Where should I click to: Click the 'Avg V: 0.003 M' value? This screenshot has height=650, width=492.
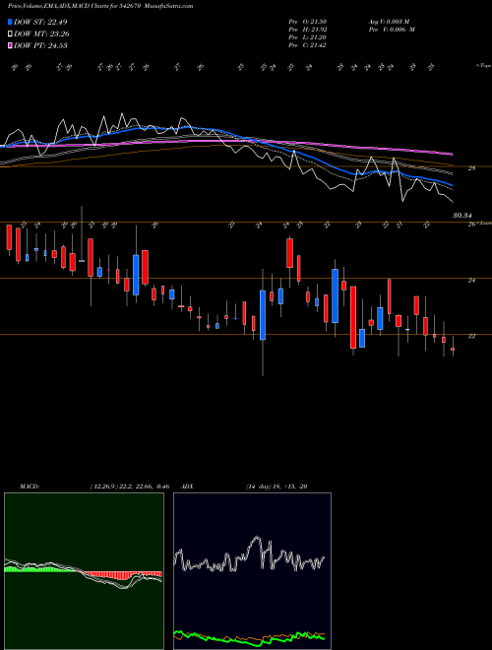point(389,22)
